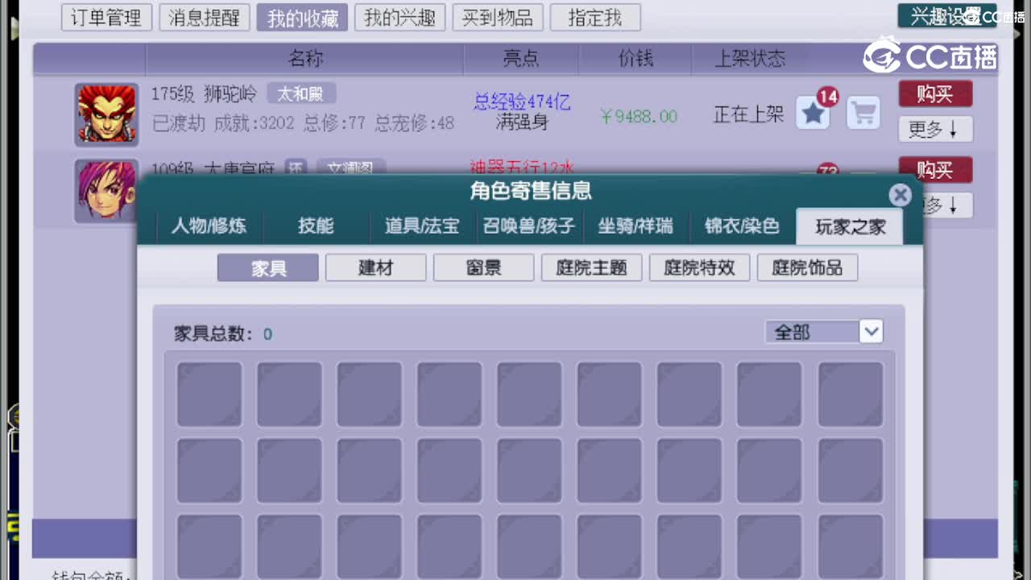Click the 太和殿 badge beside 175级 狮驼岭
This screenshot has height=580, width=1031.
pyautogui.click(x=302, y=93)
